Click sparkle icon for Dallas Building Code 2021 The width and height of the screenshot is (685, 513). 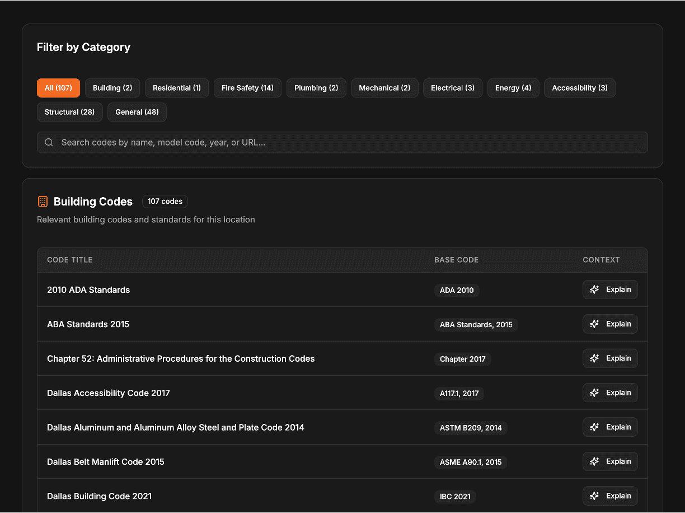pyautogui.click(x=594, y=496)
